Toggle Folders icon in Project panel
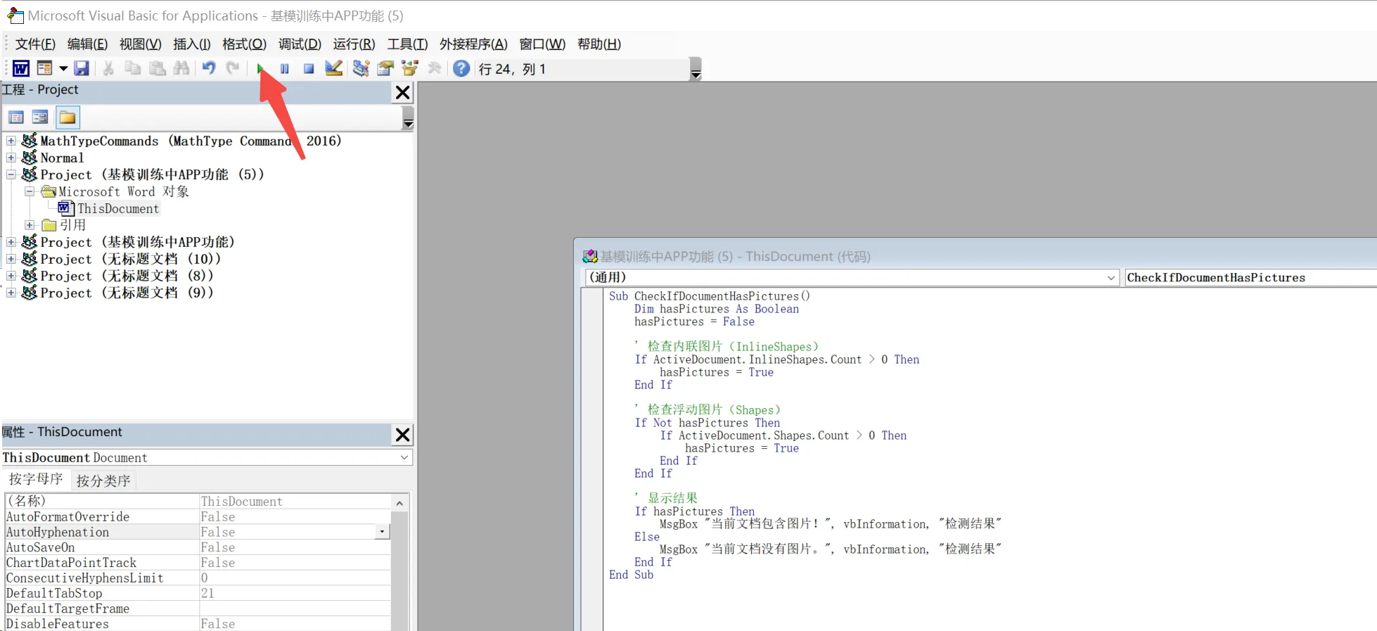 click(68, 117)
